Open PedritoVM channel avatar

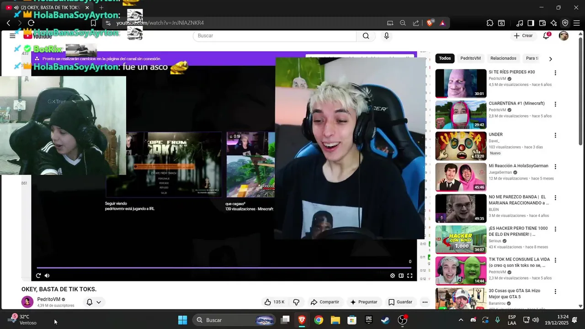(x=27, y=302)
